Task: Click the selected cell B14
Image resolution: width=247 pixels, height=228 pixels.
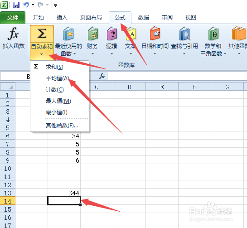Action: pyautogui.click(x=64, y=201)
